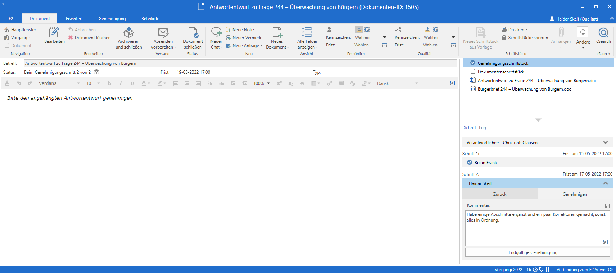Create a Neuer Vermerk
The width and height of the screenshot is (616, 273).
coord(244,38)
